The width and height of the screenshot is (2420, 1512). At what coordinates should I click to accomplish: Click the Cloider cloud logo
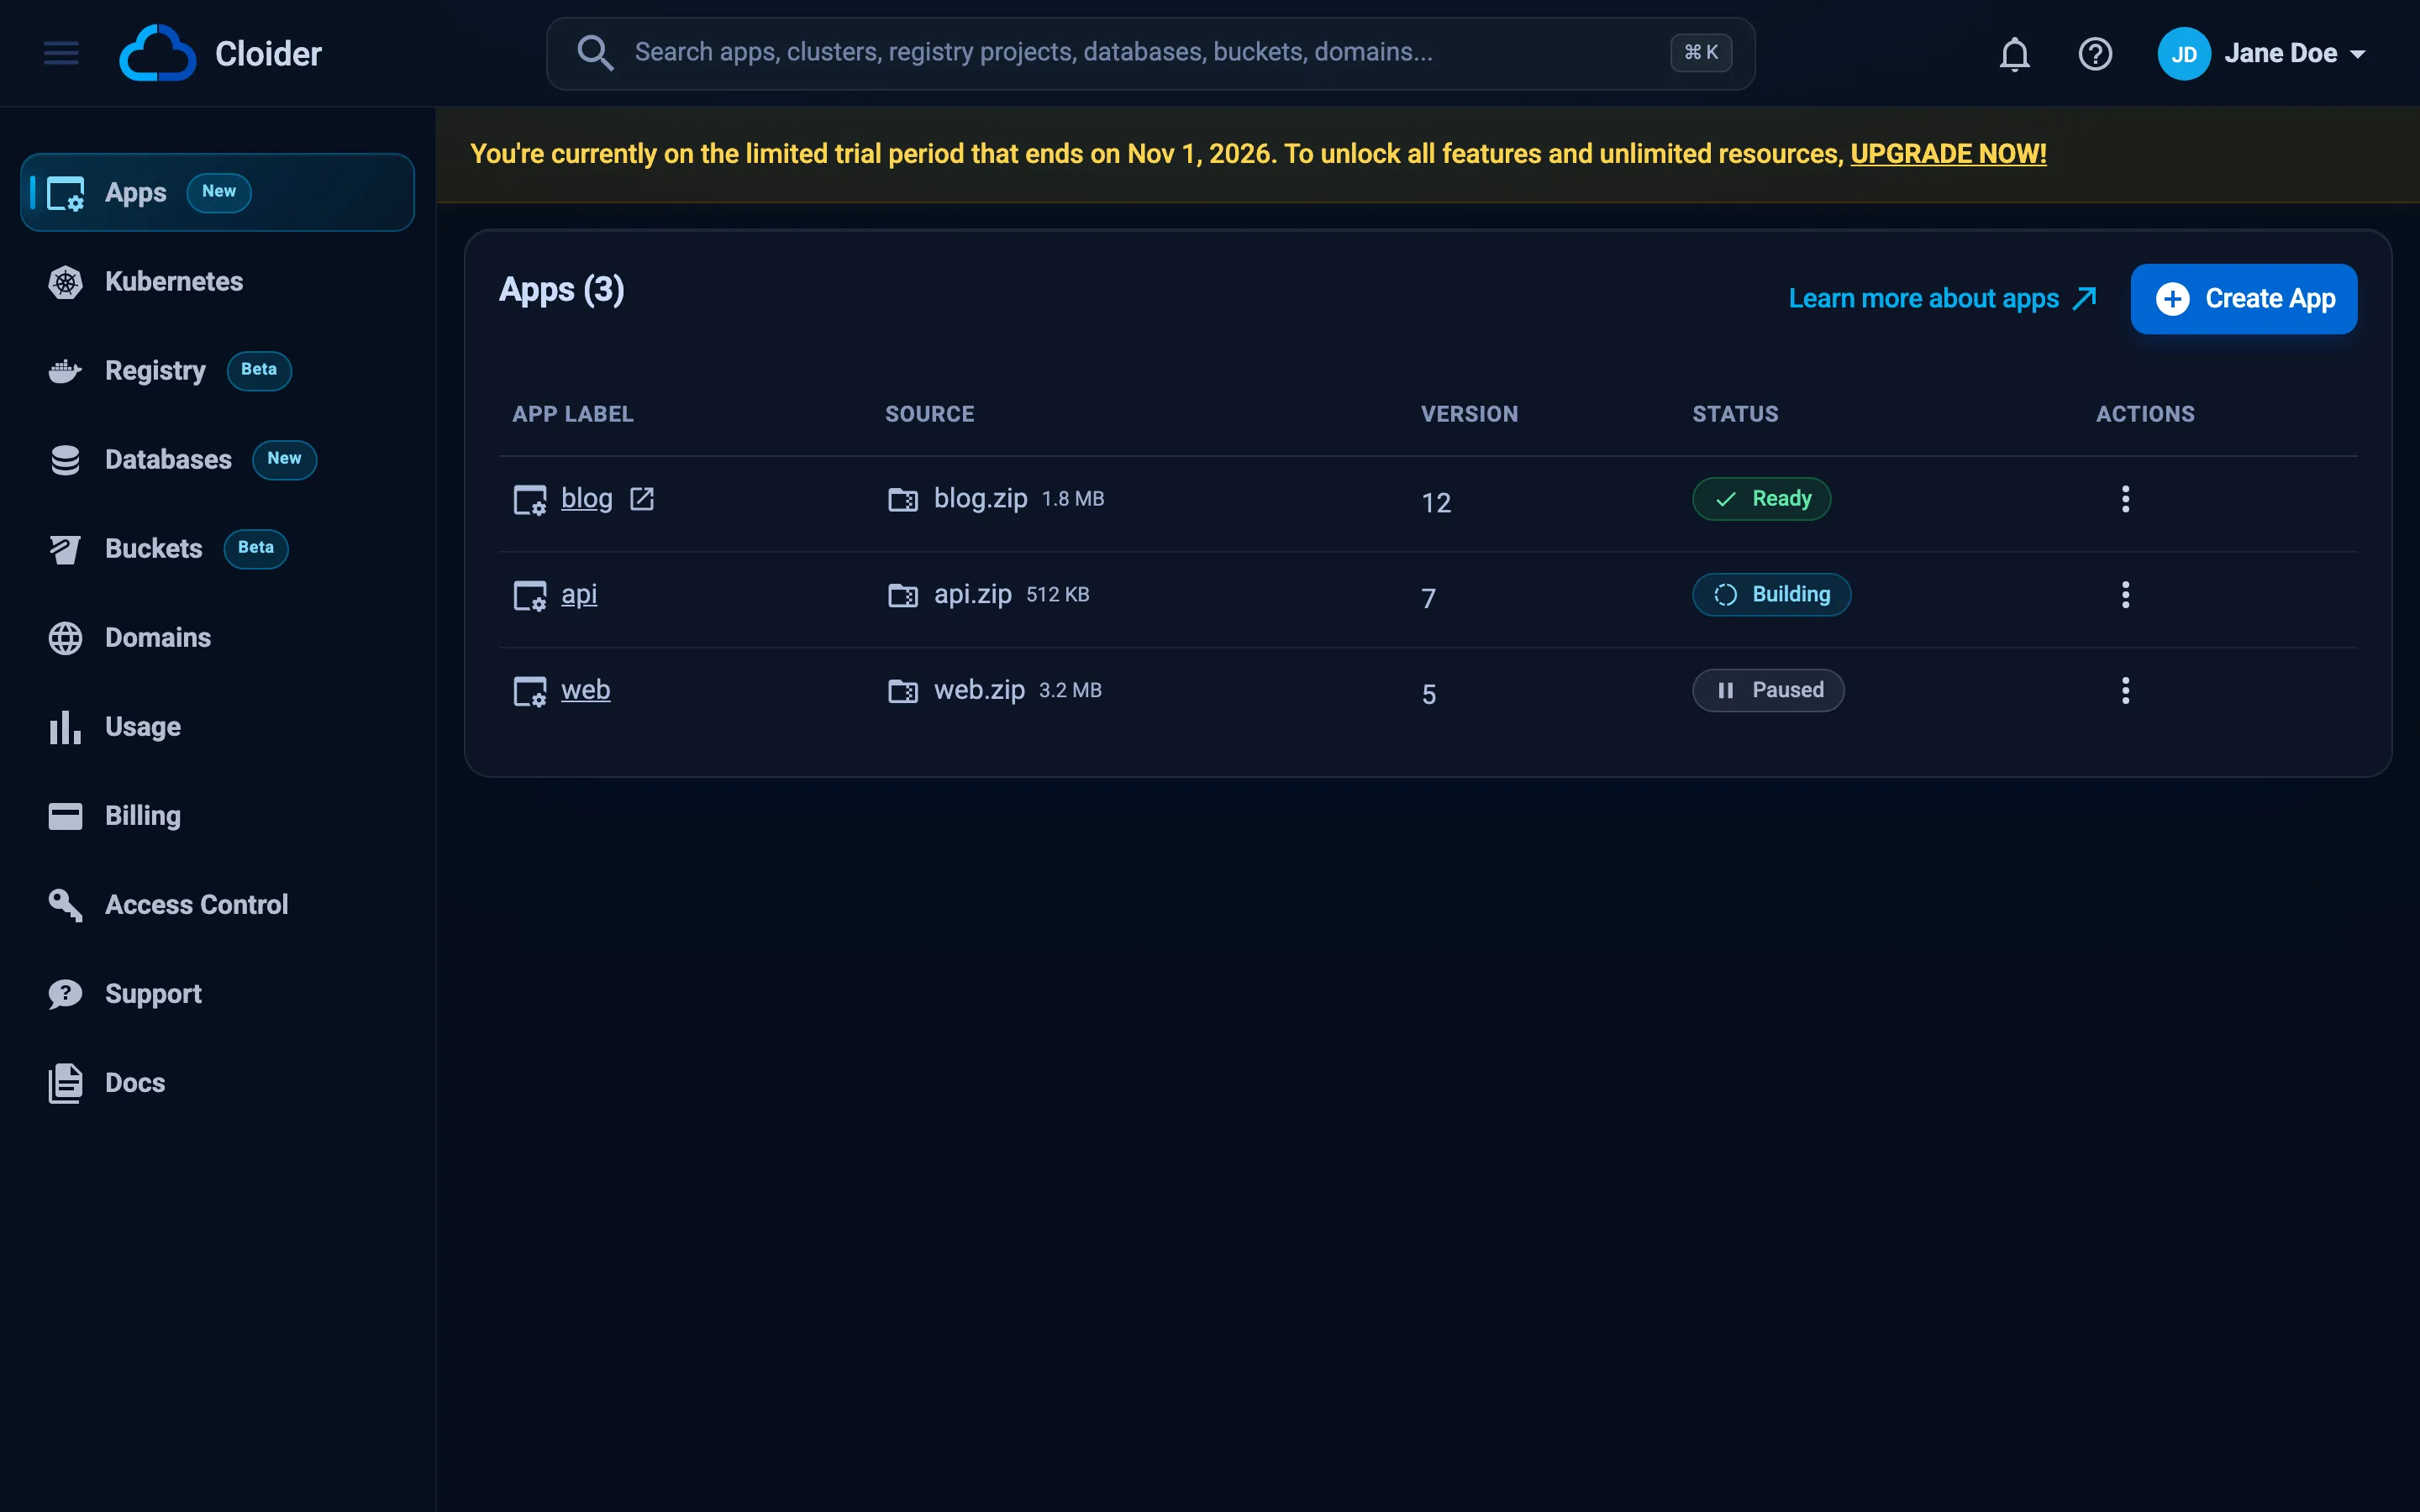click(x=157, y=53)
